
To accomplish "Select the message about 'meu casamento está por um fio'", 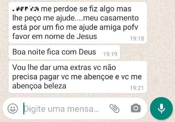I will coord(78,23).
